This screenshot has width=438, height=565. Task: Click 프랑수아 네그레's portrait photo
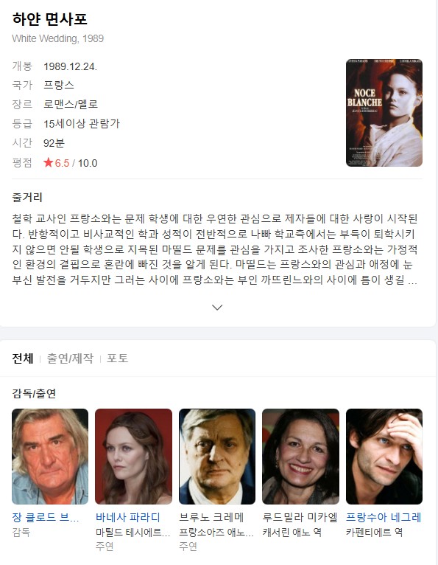[x=384, y=457]
